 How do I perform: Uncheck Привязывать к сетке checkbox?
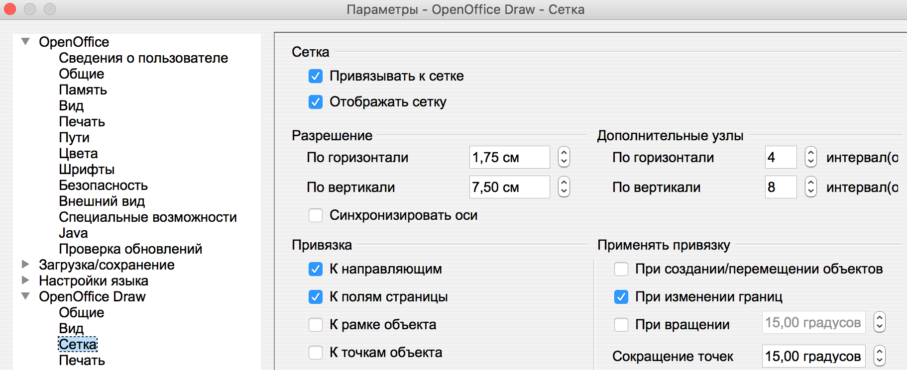[x=316, y=76]
